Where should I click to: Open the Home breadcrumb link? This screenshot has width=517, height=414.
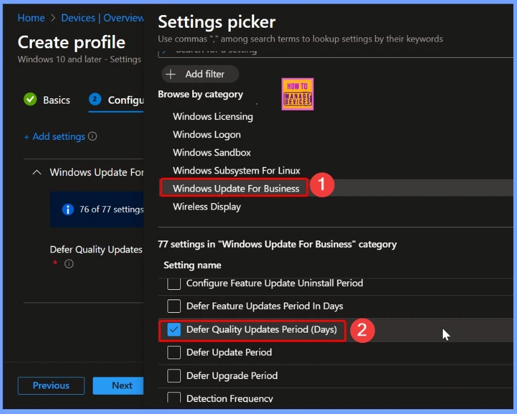[x=31, y=18]
